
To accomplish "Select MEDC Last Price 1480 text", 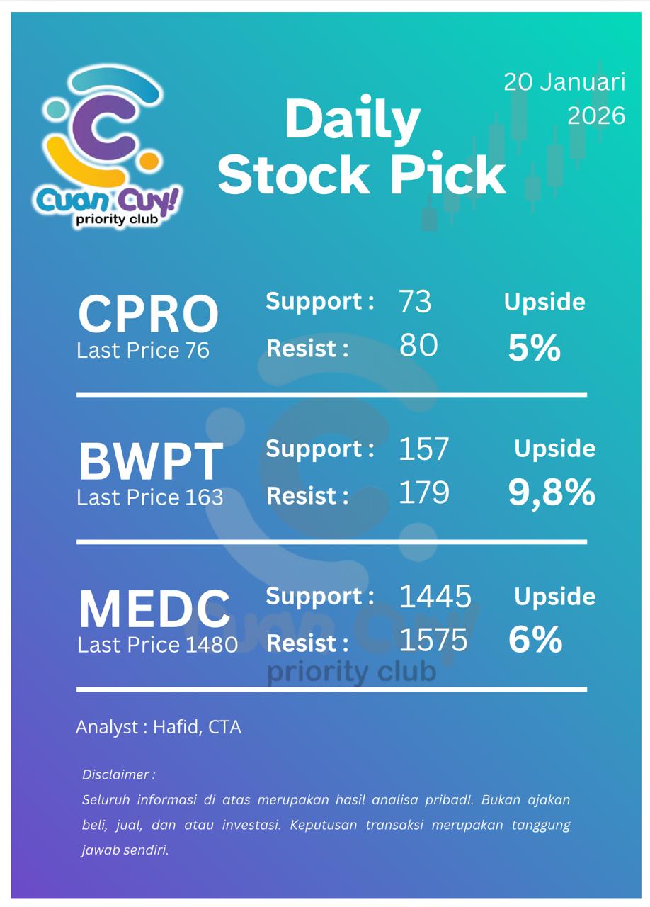I will coord(157,645).
